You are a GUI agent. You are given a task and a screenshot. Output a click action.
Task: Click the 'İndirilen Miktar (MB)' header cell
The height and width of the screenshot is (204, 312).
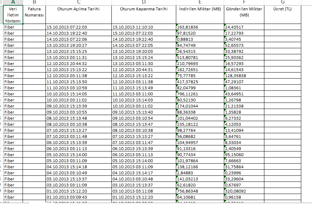[x=200, y=15]
